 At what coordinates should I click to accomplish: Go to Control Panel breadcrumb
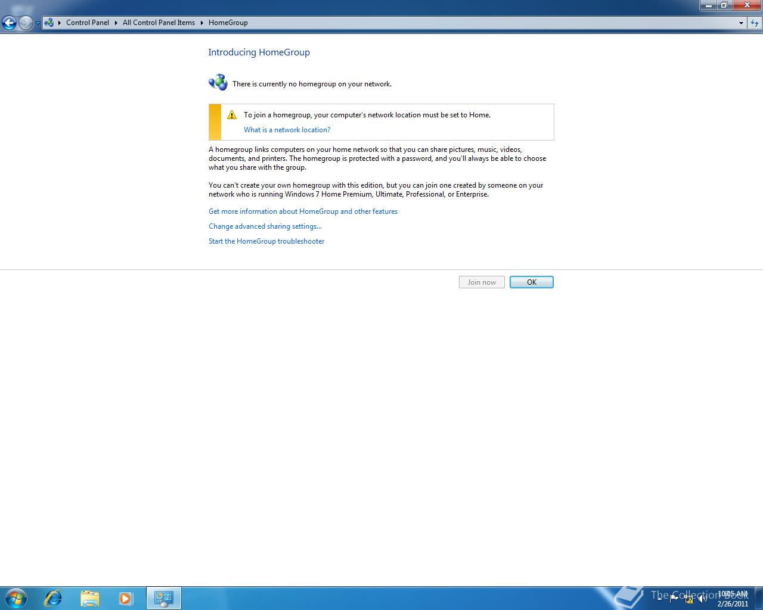pyautogui.click(x=88, y=23)
